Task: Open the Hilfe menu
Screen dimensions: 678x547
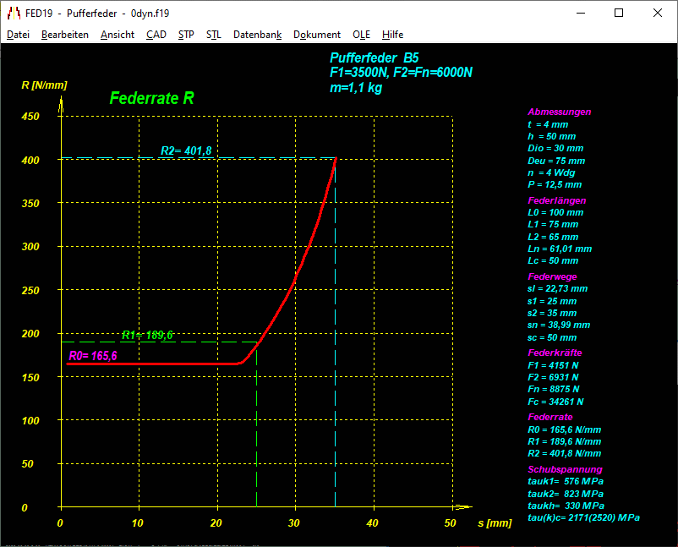Action: pos(392,35)
